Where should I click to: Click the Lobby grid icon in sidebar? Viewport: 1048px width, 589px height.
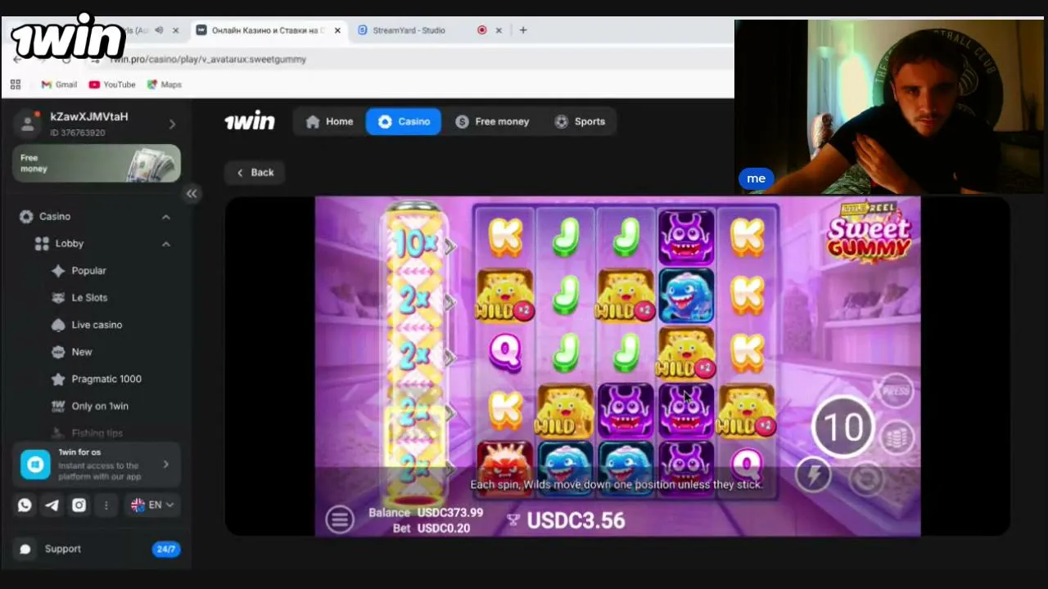42,244
